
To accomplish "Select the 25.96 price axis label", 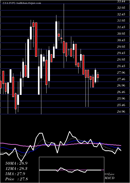I will pos(121,99).
